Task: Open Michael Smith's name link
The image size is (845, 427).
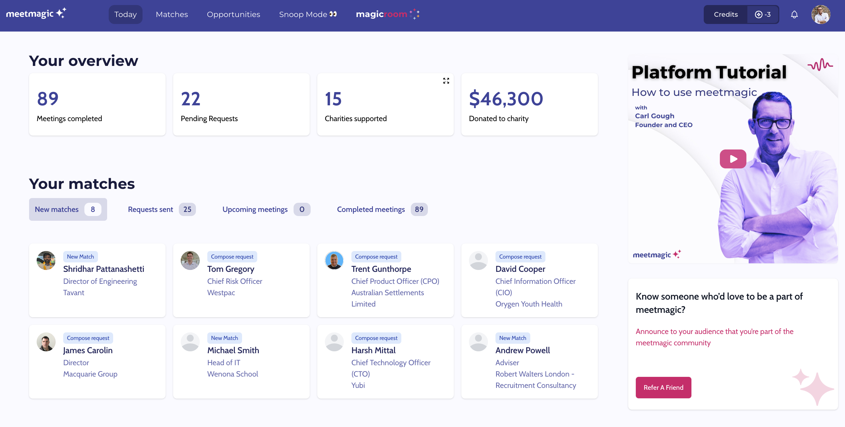Action: coord(233,350)
